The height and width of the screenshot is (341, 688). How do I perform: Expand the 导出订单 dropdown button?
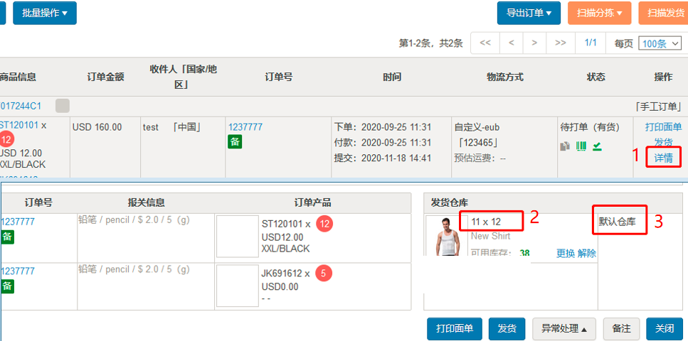point(529,13)
